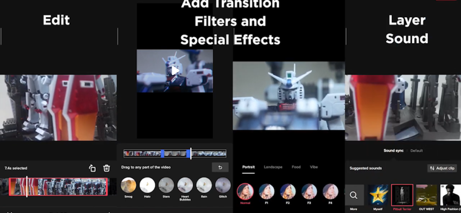
Task: Click the red-outlined timeline clip
Action: [58, 187]
